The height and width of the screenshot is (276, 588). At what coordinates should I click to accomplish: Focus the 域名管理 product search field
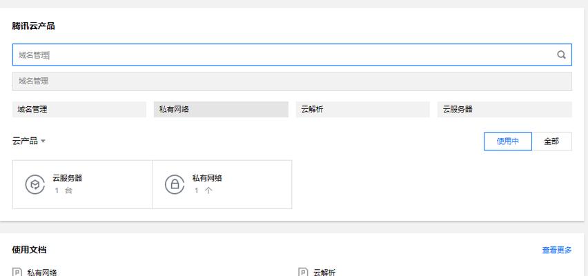[x=292, y=55]
